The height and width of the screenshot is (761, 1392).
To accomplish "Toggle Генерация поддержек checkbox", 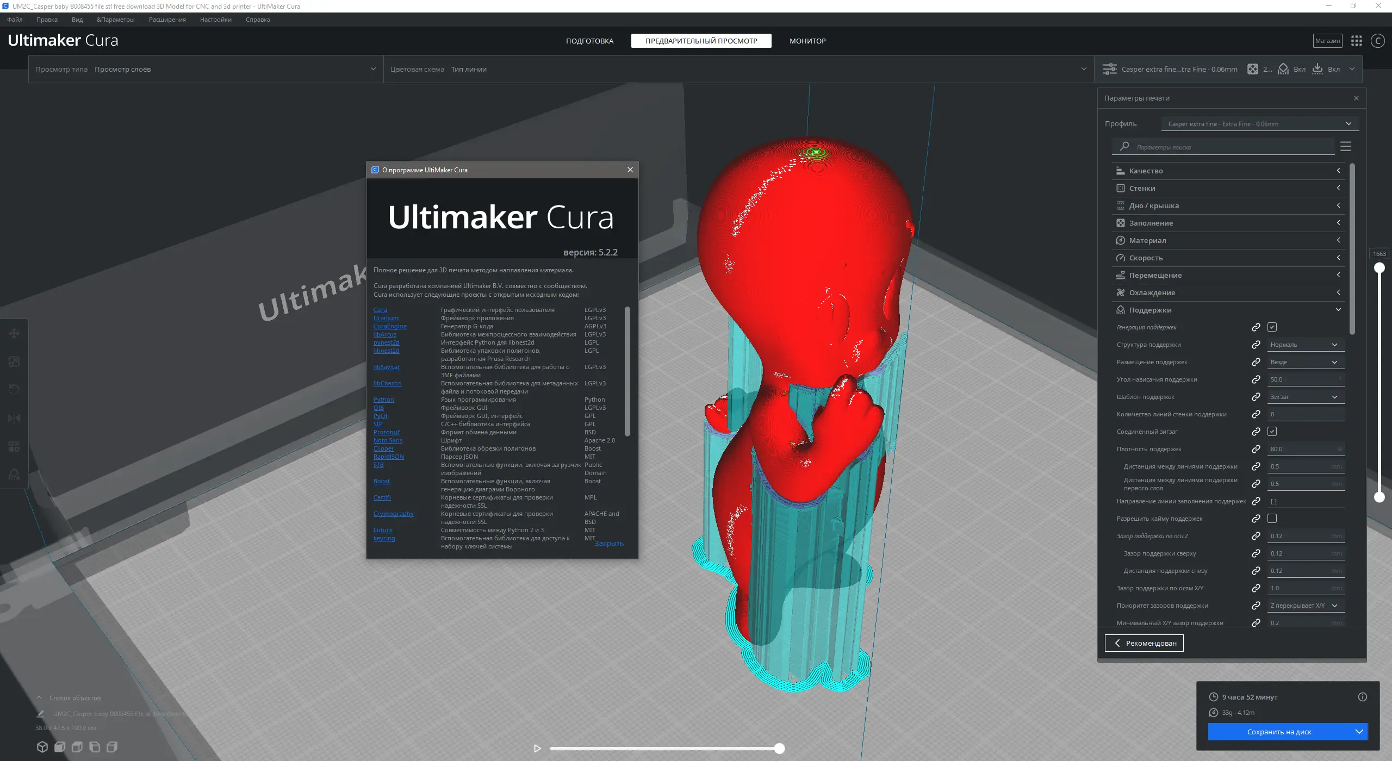I will click(1272, 327).
